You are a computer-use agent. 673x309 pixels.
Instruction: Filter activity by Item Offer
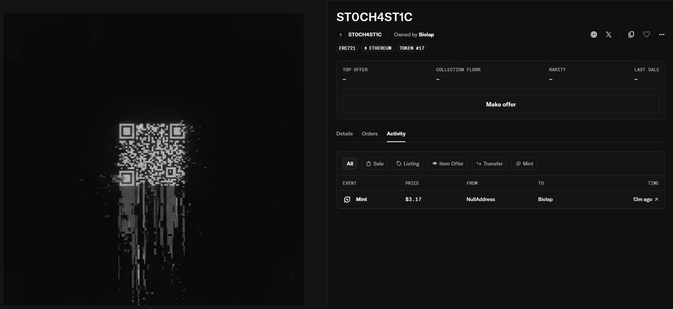tap(448, 163)
